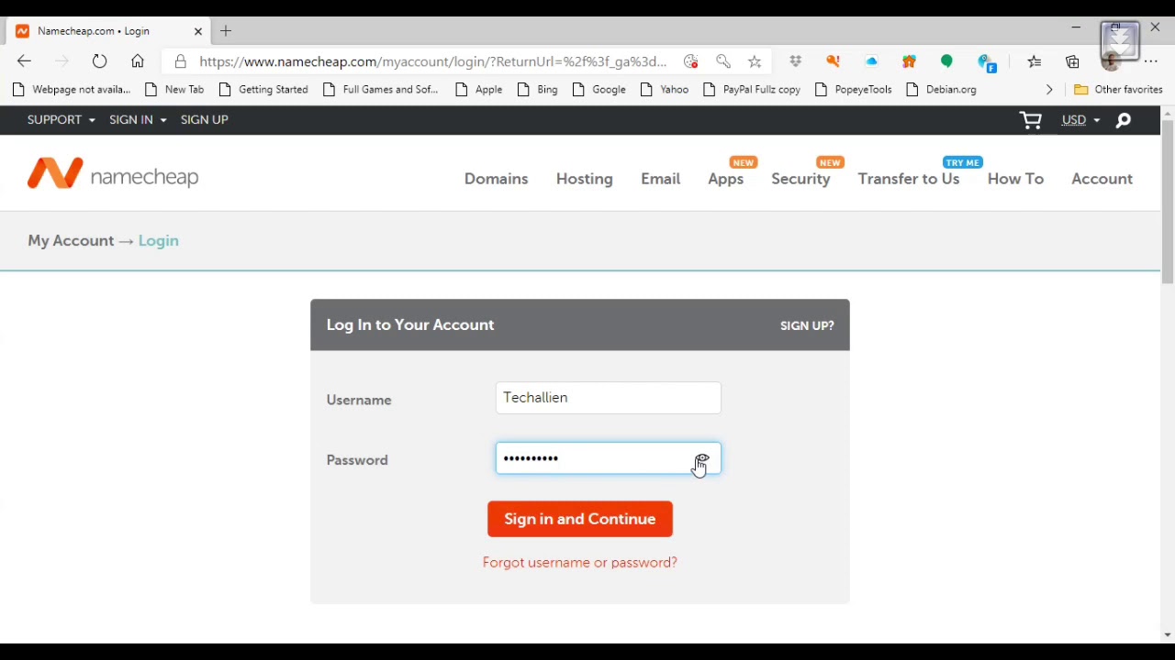The height and width of the screenshot is (660, 1175).
Task: Open the Yahoo bookmark
Action: [665, 90]
